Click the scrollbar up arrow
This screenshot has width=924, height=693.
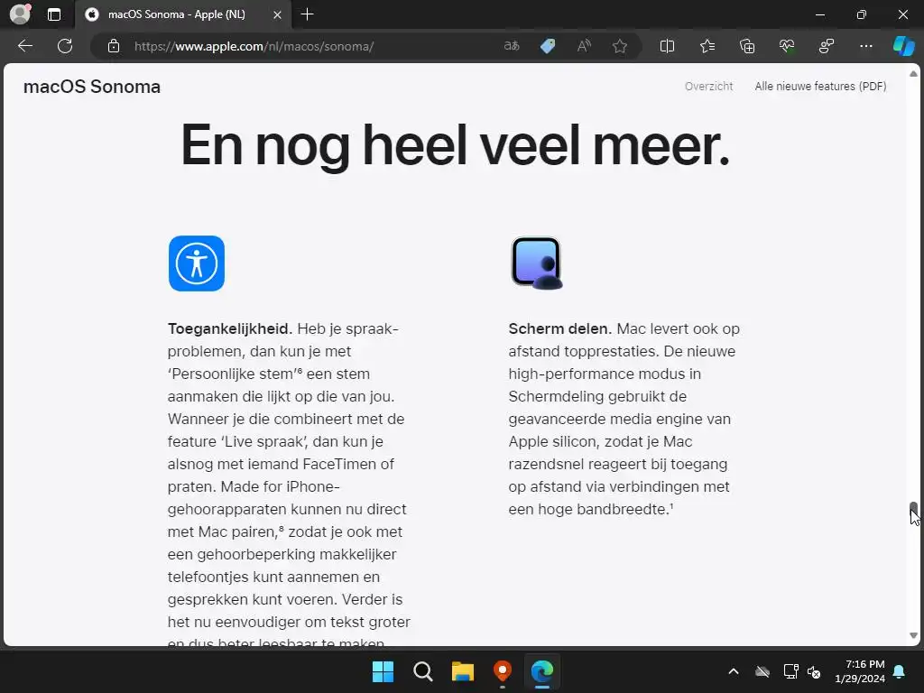[x=913, y=74]
